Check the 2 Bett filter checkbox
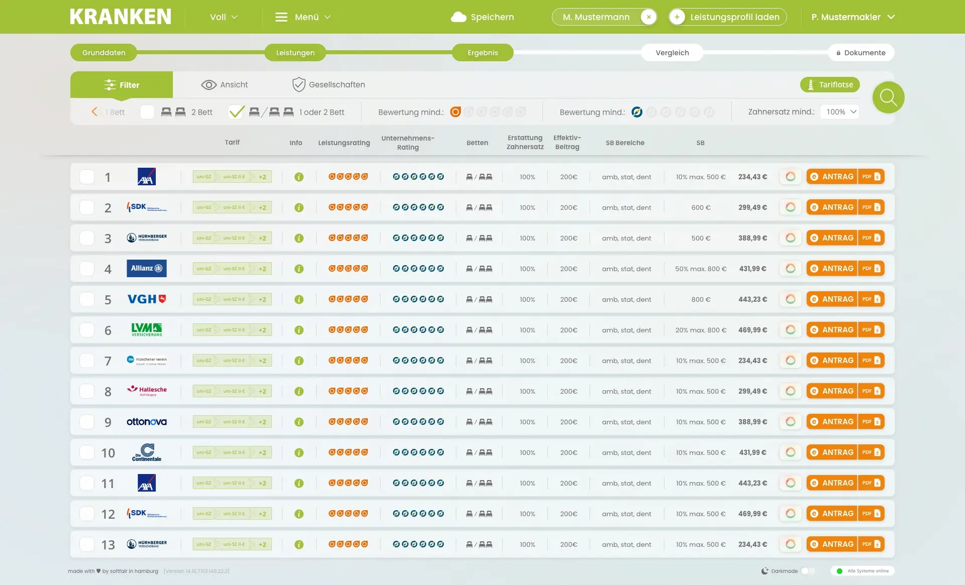Viewport: 965px width, 585px height. tap(147, 112)
